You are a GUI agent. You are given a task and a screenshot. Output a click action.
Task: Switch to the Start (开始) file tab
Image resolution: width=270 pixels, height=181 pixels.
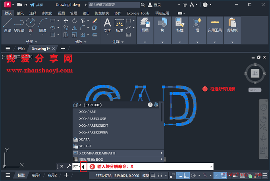point(21,49)
